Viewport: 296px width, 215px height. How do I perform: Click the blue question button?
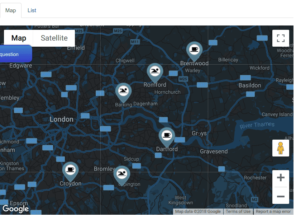tap(16, 54)
